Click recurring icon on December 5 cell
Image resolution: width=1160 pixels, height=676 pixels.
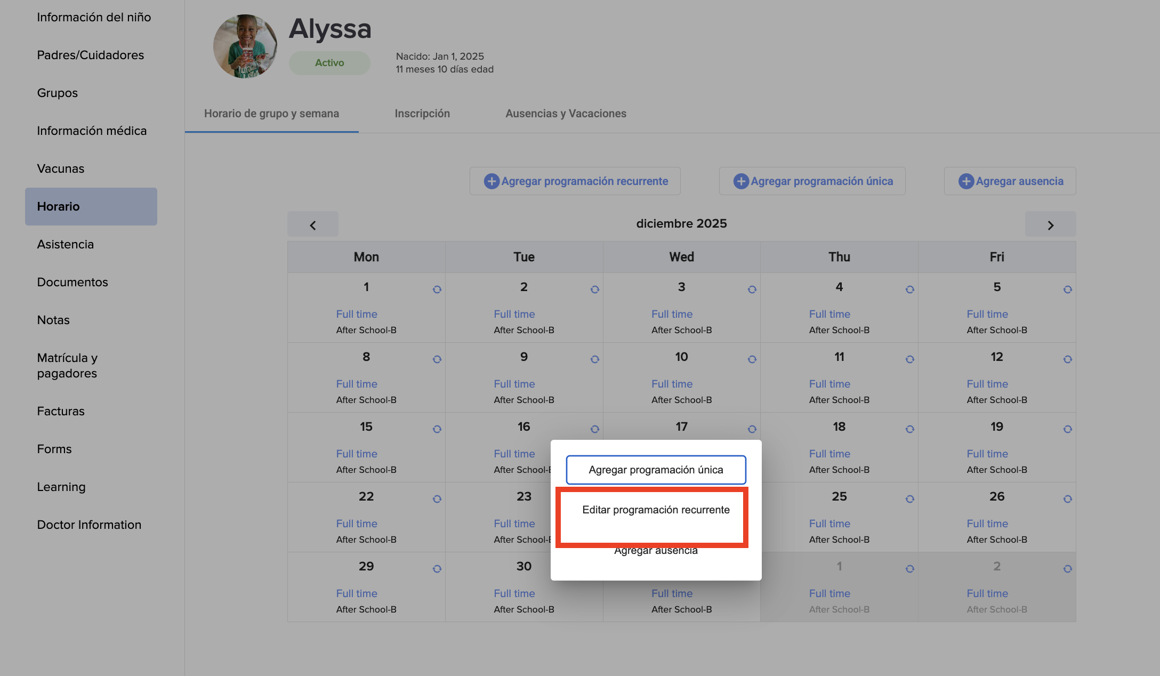1067,289
